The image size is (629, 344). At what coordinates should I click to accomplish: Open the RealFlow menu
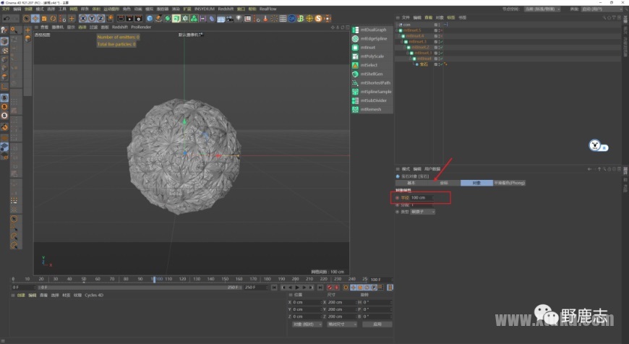tap(268, 9)
